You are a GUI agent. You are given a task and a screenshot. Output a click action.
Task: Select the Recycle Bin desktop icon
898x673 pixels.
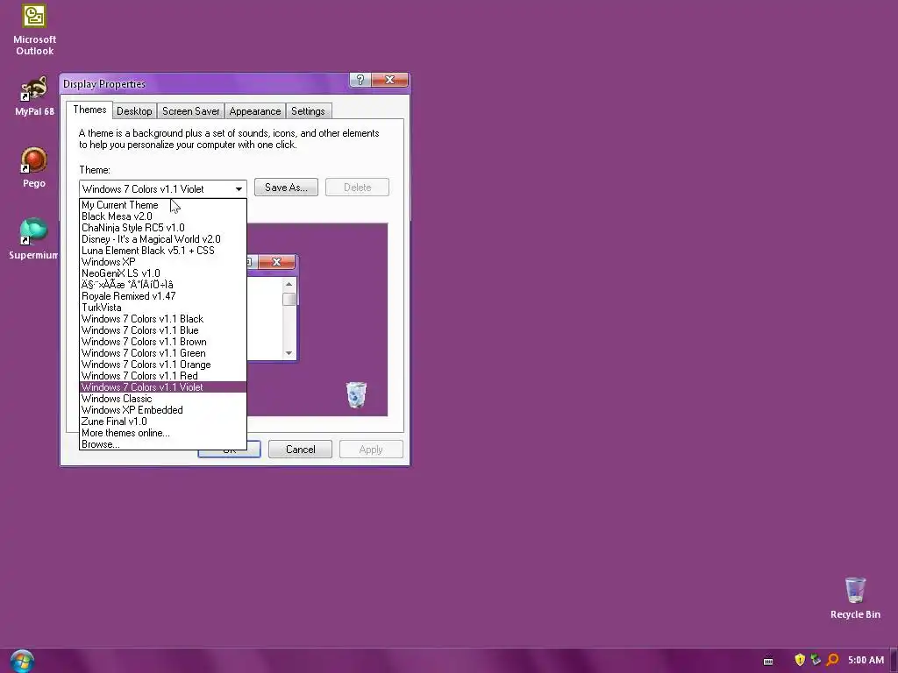[x=855, y=598]
